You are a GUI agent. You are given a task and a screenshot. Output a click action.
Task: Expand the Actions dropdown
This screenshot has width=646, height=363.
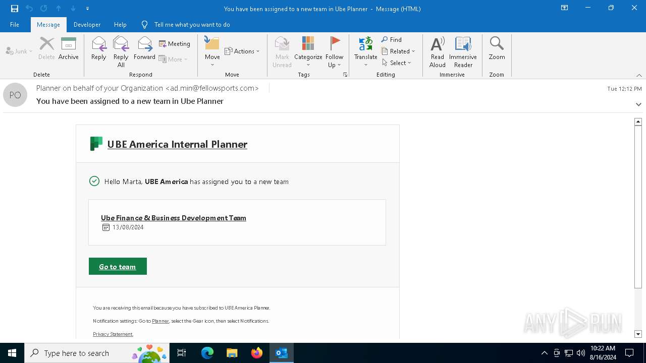pos(242,51)
